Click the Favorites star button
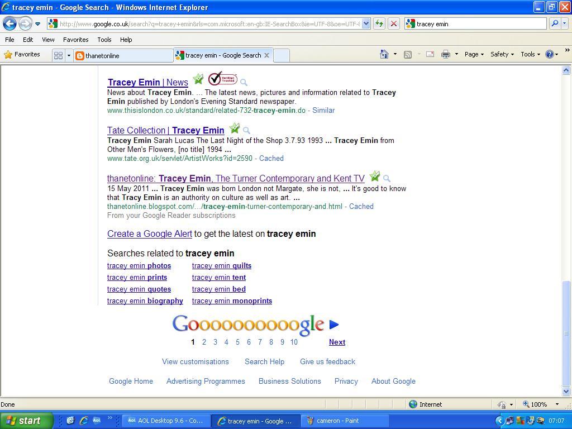572x429 pixels. tap(22, 54)
